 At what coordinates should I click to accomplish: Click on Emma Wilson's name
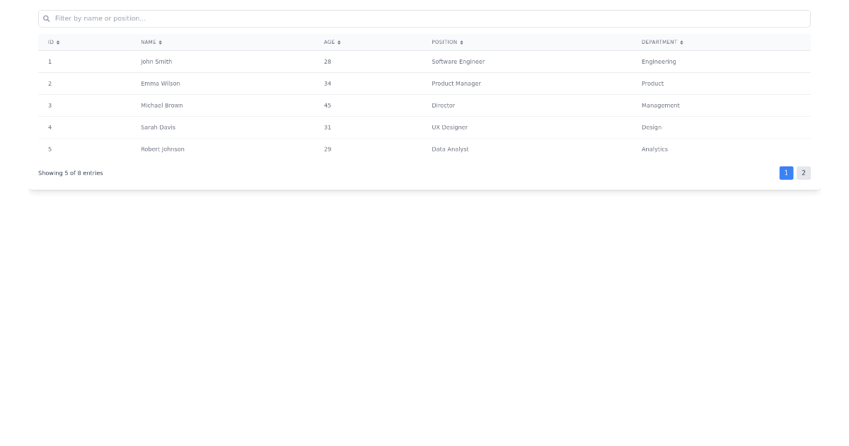point(161,84)
